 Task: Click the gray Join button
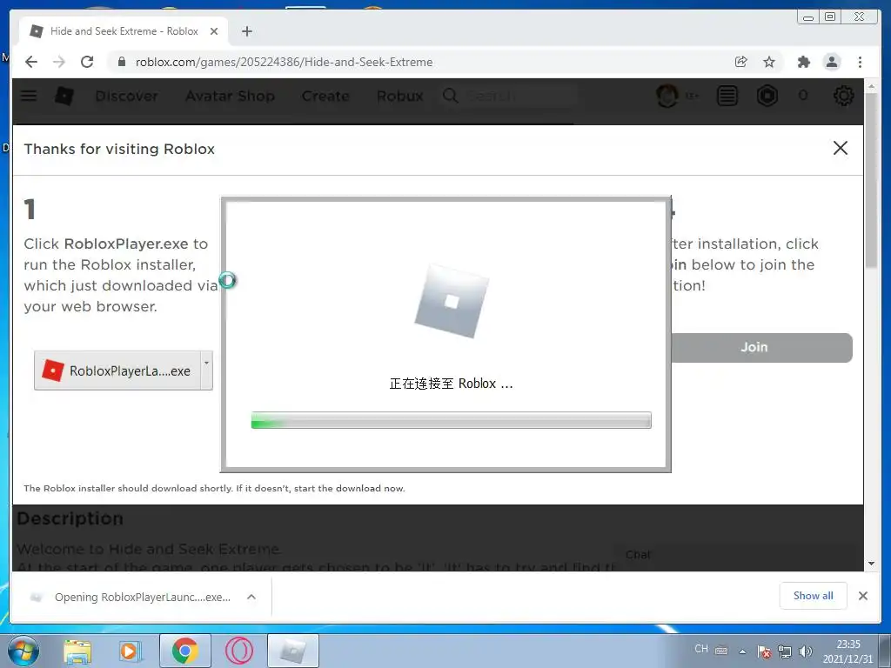pyautogui.click(x=761, y=347)
